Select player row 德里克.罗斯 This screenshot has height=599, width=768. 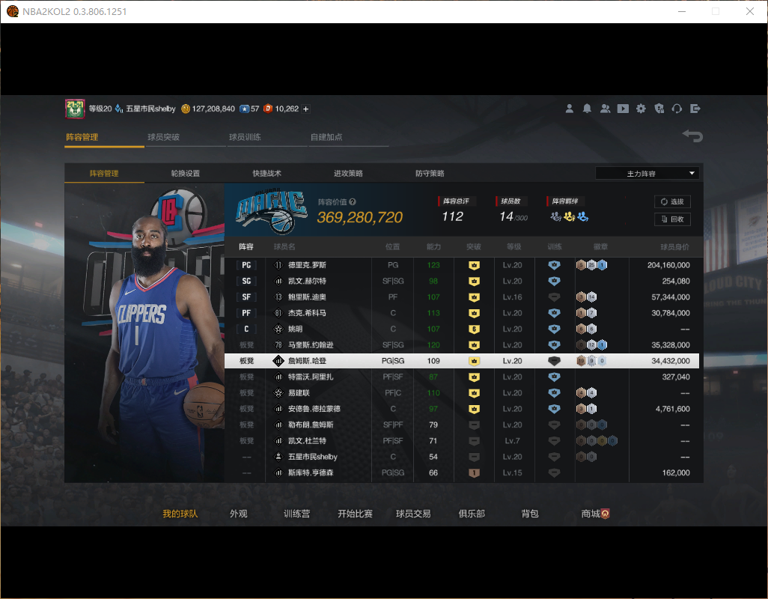[462, 265]
